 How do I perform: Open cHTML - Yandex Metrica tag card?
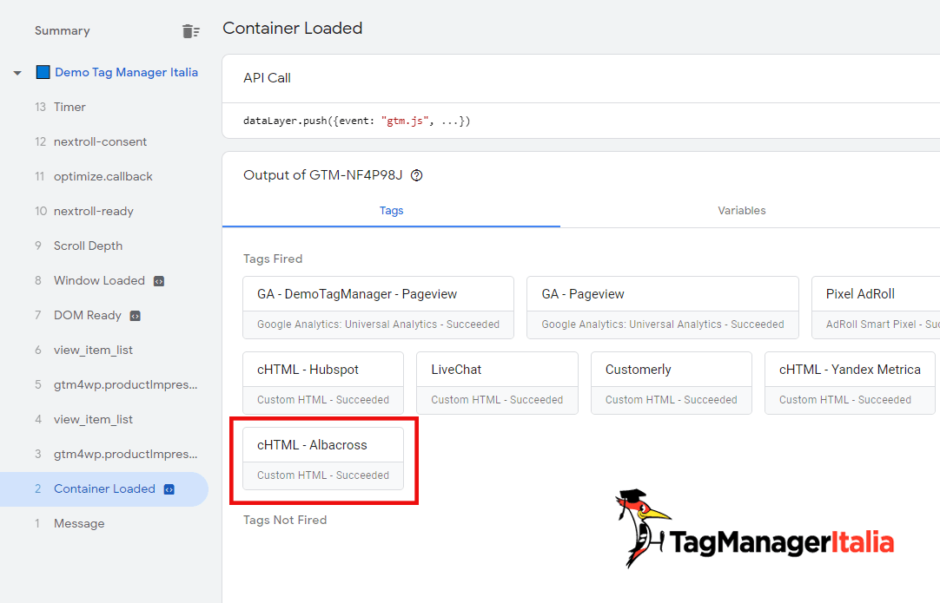[x=850, y=383]
